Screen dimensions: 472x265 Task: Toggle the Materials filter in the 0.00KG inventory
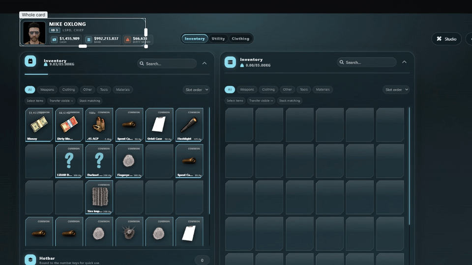click(323, 89)
